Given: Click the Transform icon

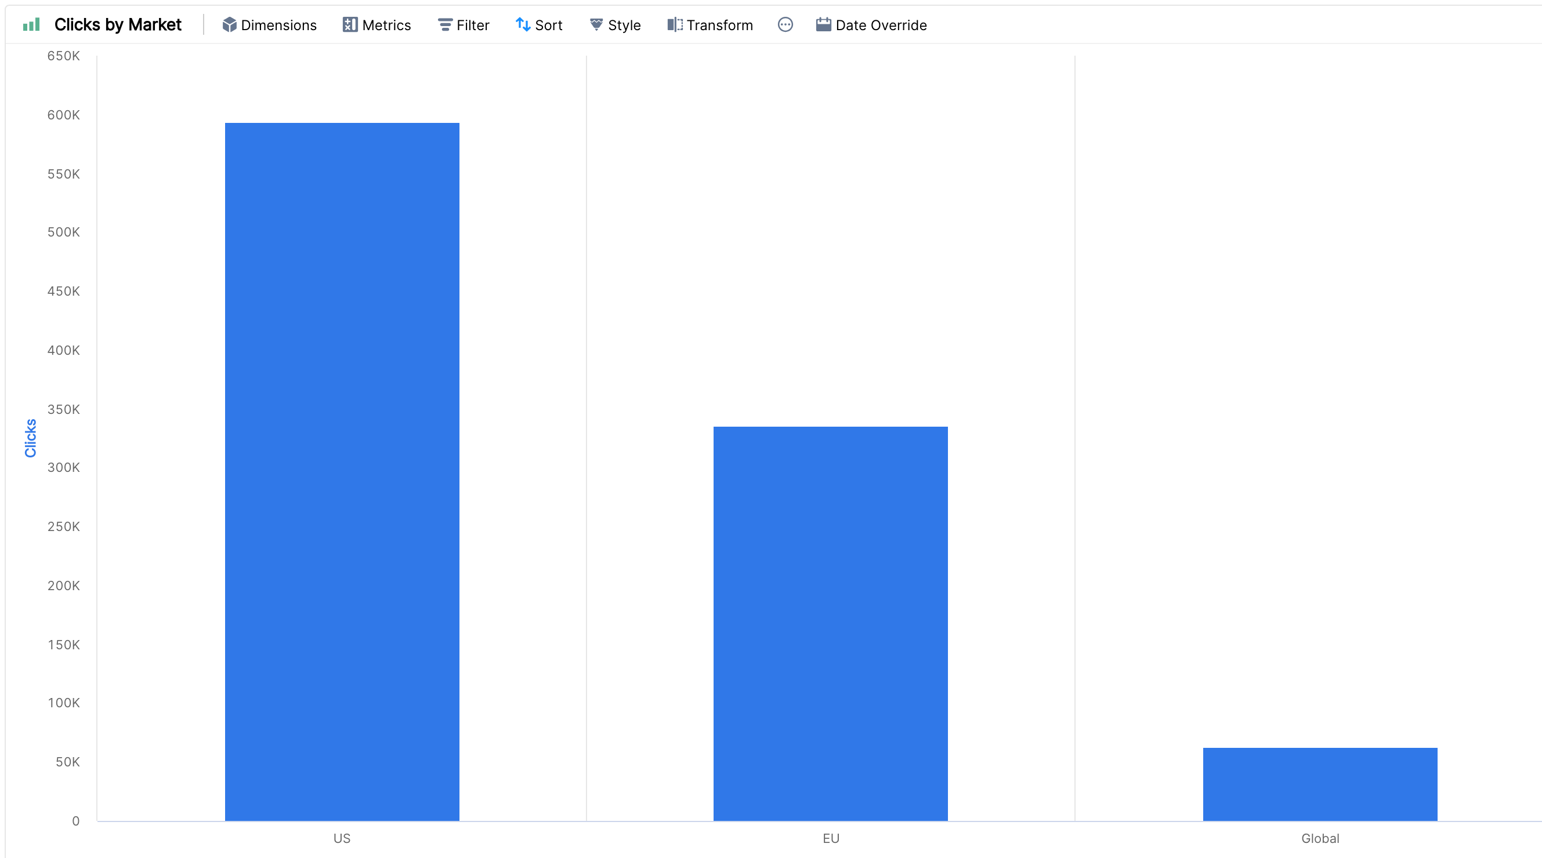Looking at the screenshot, I should click(675, 24).
